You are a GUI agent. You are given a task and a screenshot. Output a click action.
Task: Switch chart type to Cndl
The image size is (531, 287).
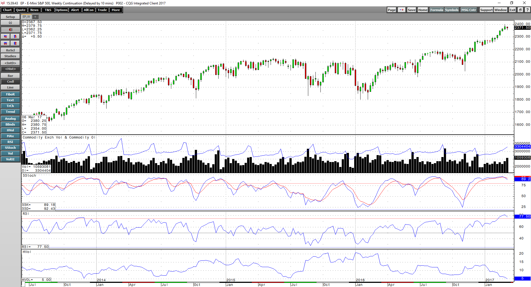coord(10,82)
